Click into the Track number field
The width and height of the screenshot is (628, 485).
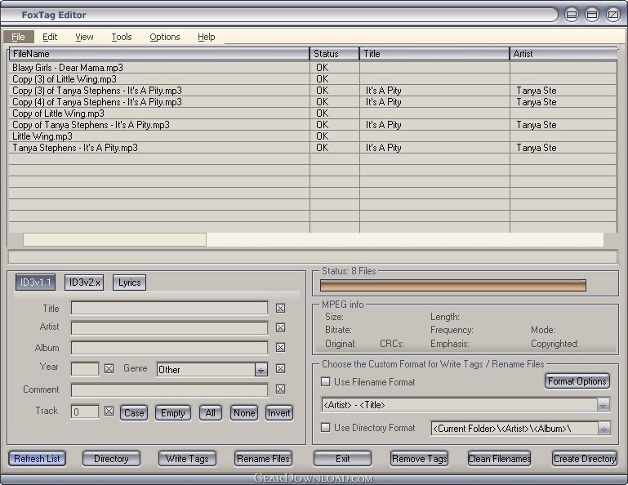pos(85,412)
